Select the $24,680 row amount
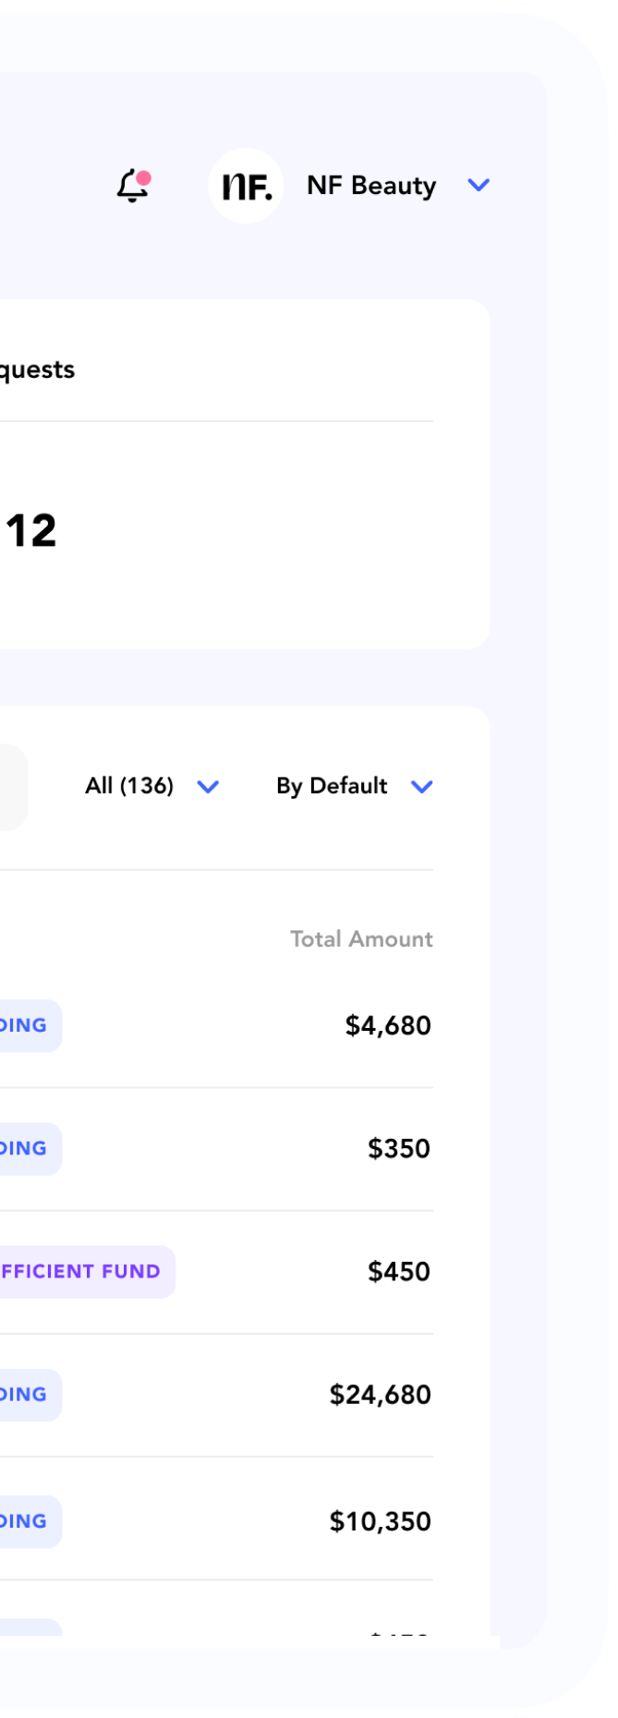 tap(381, 1395)
